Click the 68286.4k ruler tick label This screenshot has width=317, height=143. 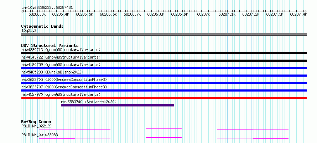[61, 14]
